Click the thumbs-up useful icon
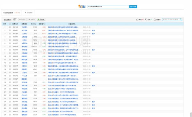This screenshot has width=192, height=117. pos(137,19)
